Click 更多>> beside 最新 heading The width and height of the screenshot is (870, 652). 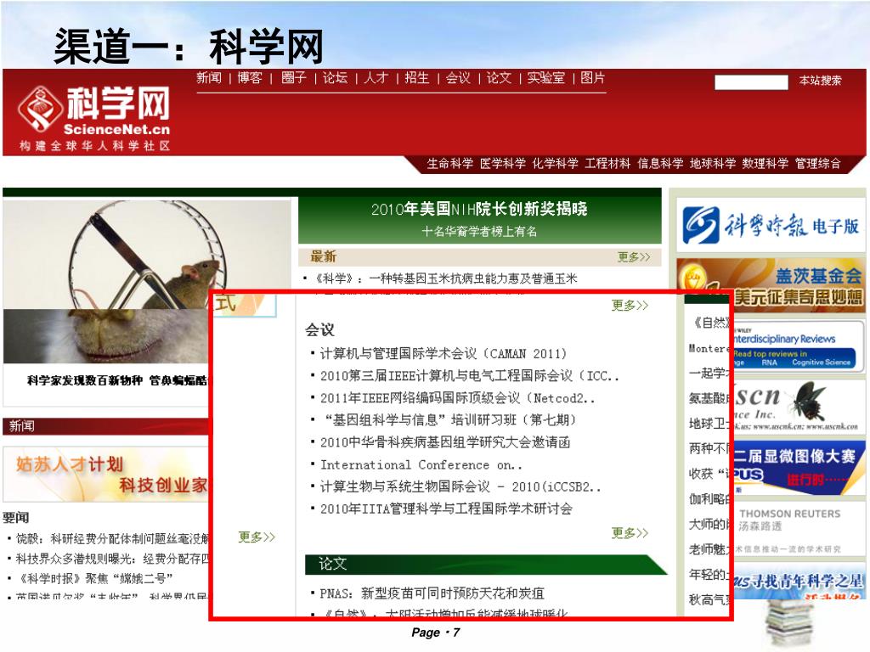tap(634, 256)
